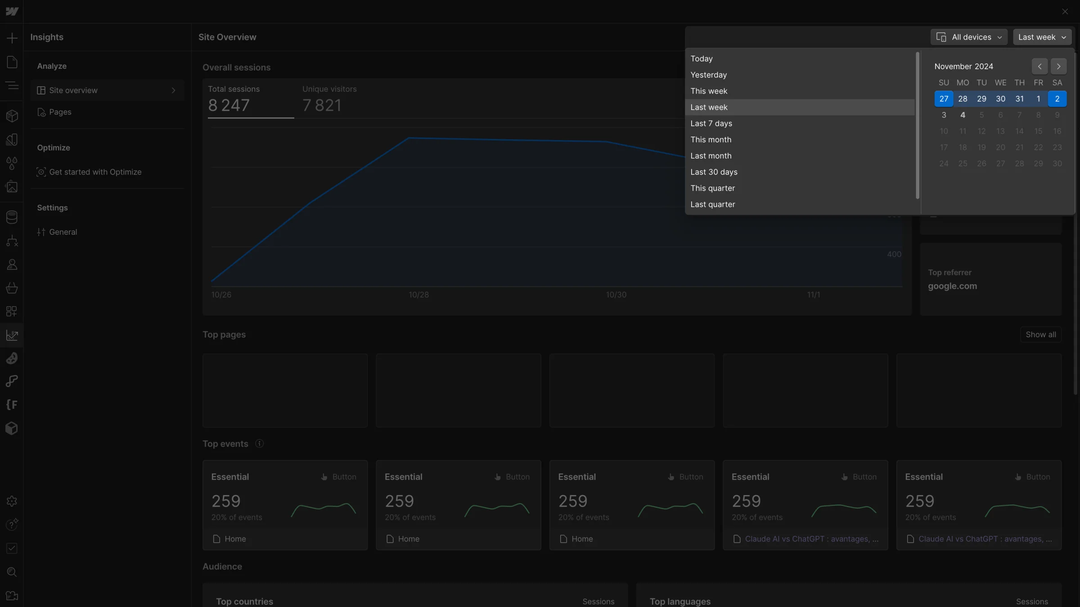
Task: Open the Add elements plus panel
Action: click(12, 38)
